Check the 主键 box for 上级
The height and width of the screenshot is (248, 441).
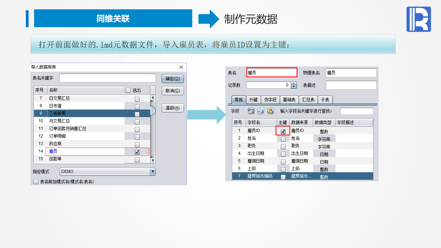[283, 169]
